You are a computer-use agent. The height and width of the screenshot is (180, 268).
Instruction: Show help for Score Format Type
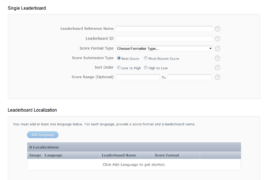[217, 48]
